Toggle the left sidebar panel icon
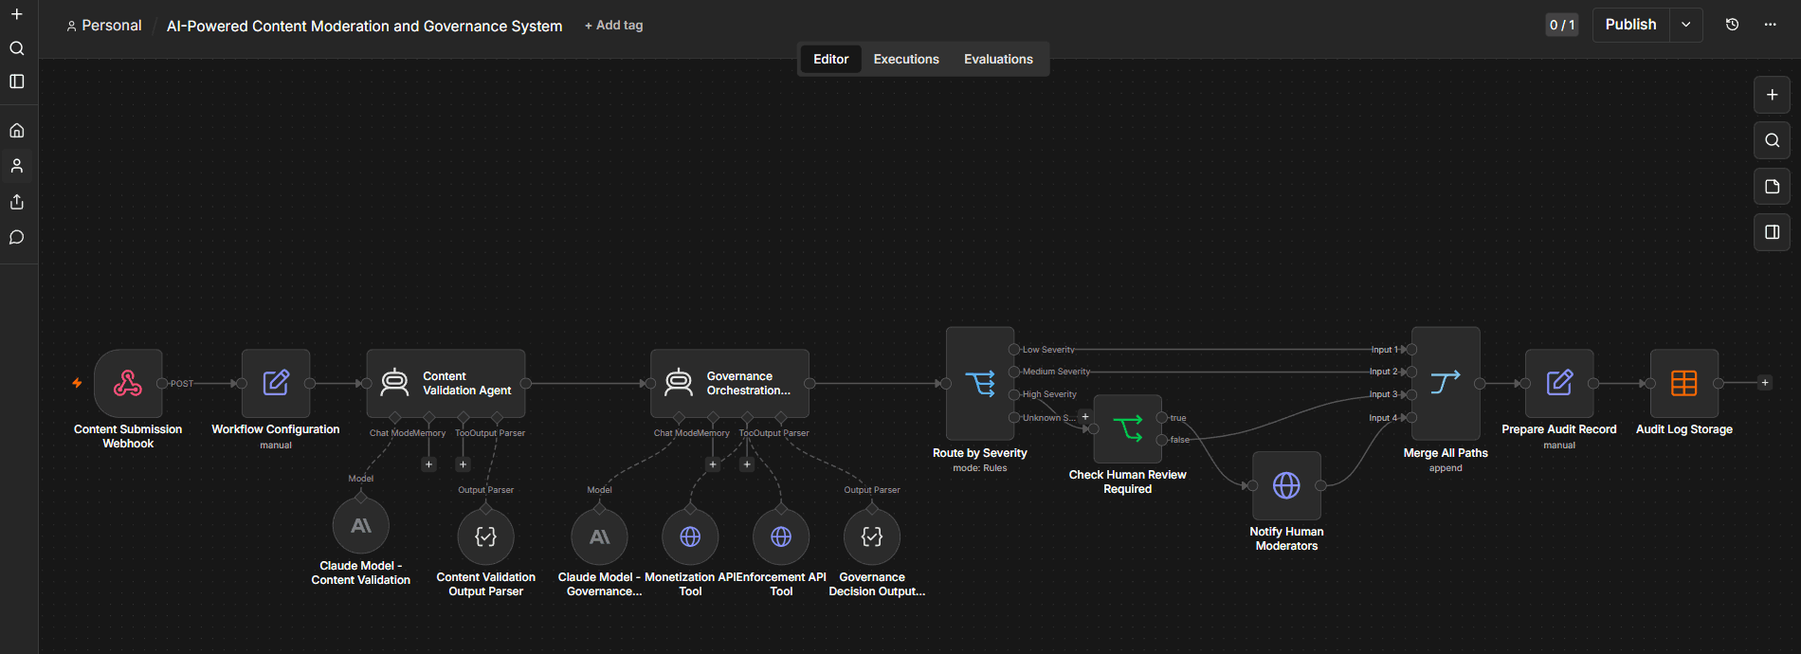The width and height of the screenshot is (1801, 654). point(17,82)
